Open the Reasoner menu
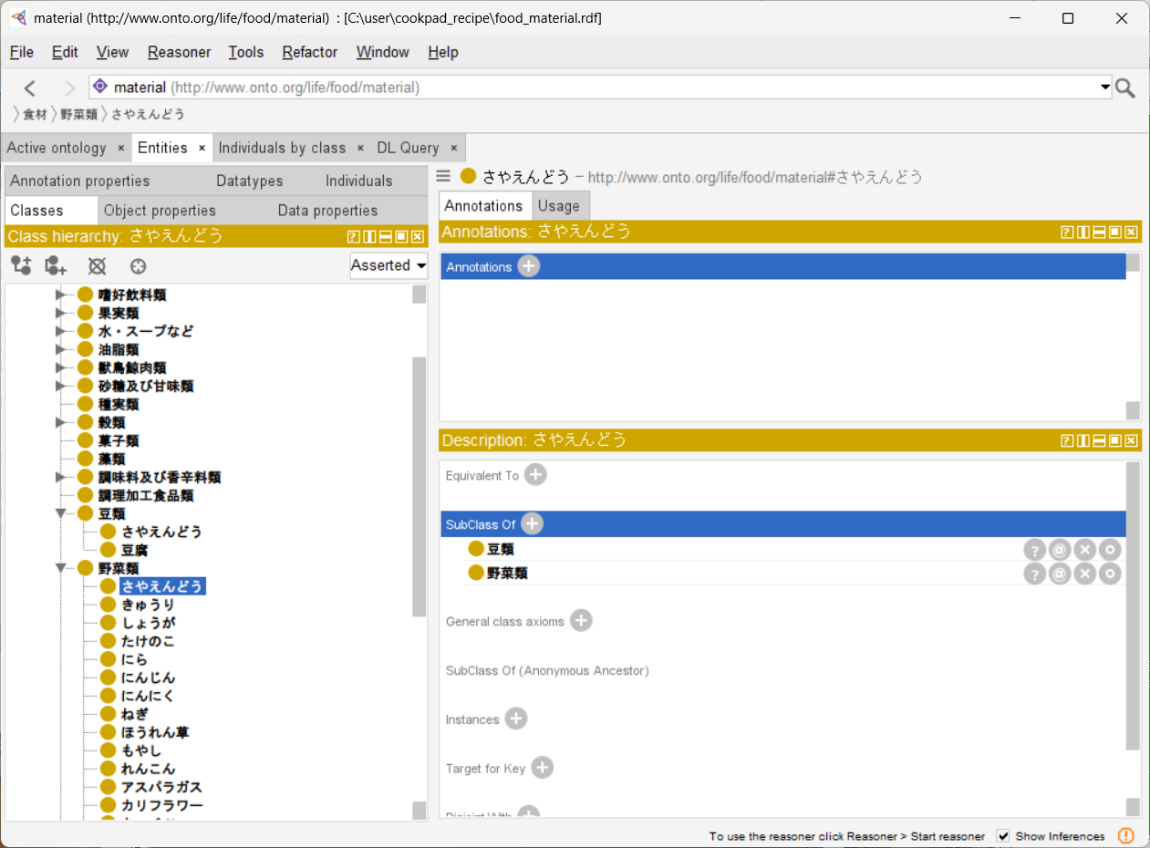This screenshot has height=848, width=1150. click(x=179, y=52)
